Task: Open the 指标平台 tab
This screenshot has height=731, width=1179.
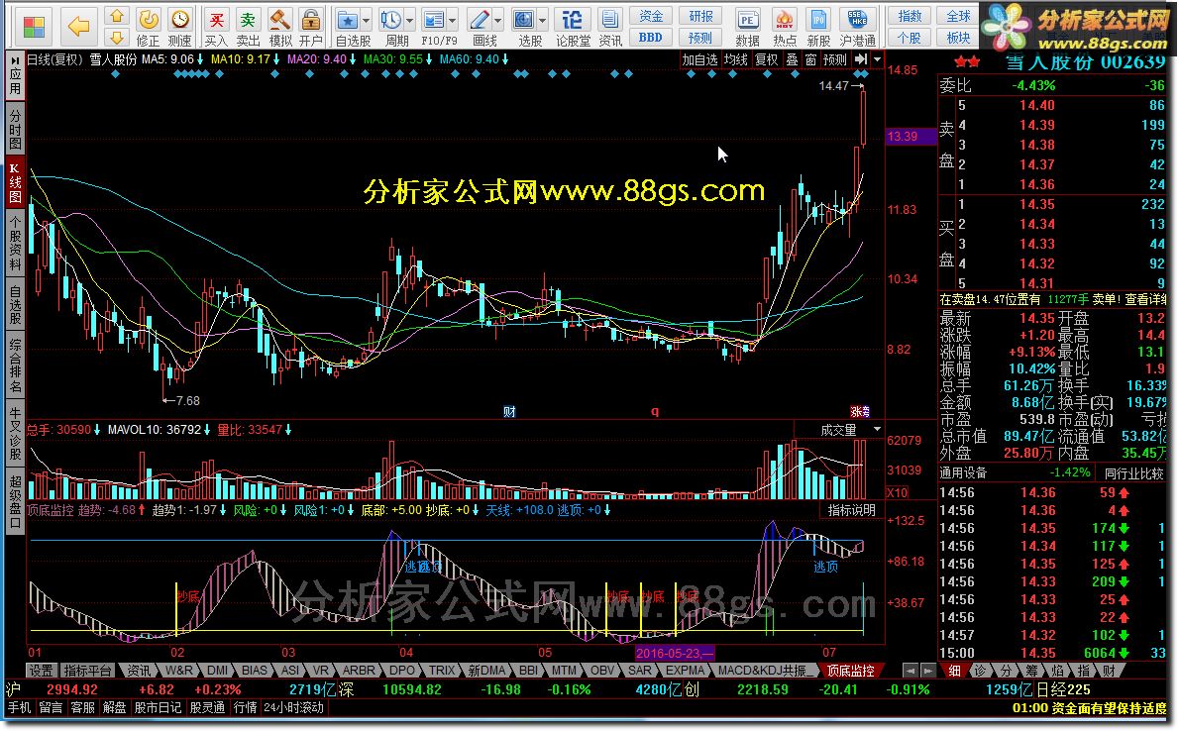Action: [87, 670]
